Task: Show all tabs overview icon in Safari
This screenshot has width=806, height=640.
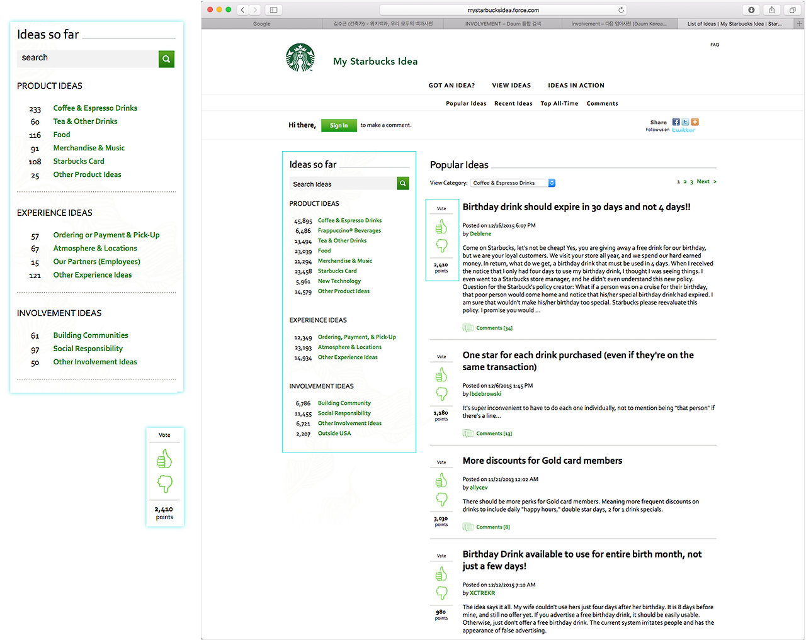Action: click(x=793, y=10)
